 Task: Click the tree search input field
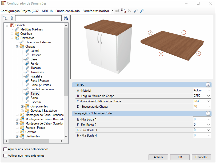[38, 18]
